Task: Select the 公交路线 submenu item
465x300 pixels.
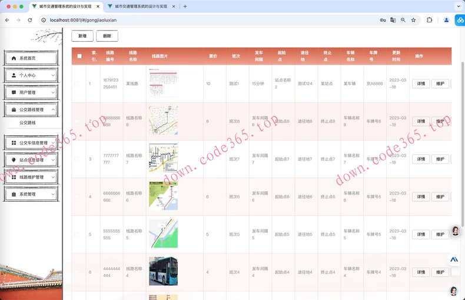Action: pos(28,123)
